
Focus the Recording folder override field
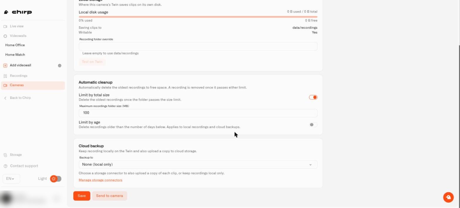click(198, 46)
